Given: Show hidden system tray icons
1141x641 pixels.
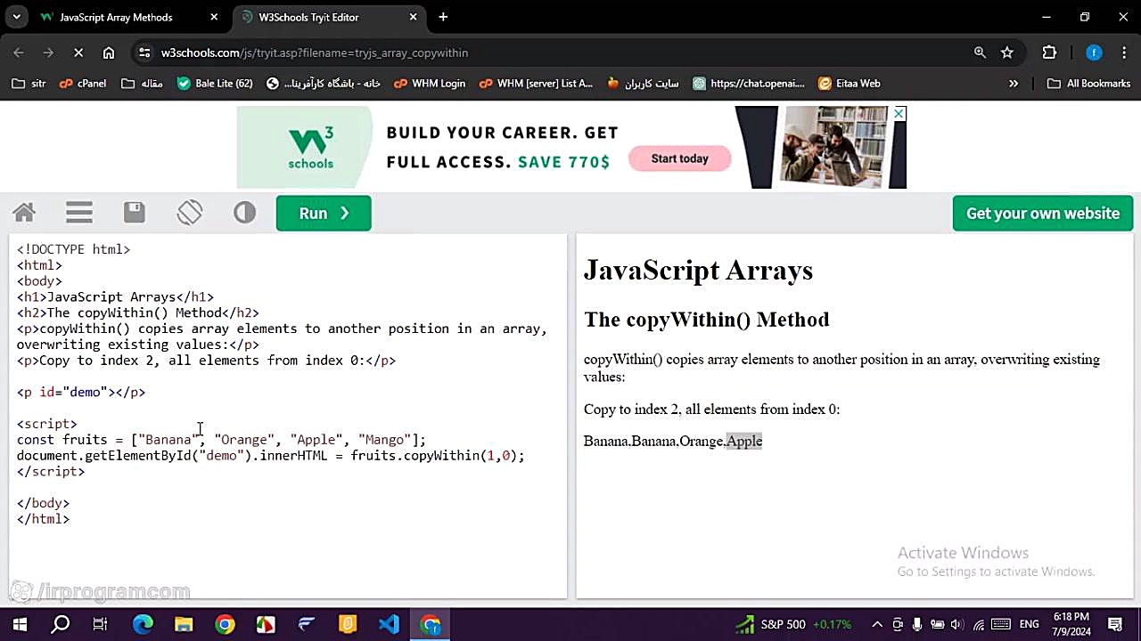Looking at the screenshot, I should coord(877,624).
